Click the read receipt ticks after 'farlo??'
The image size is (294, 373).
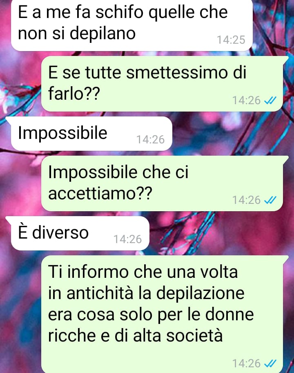[270, 101]
